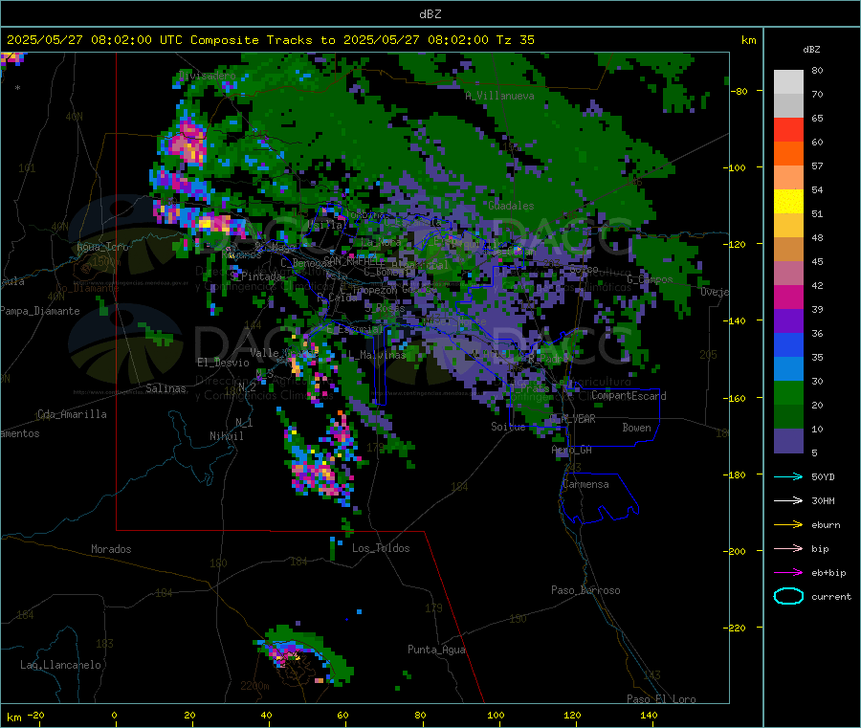Image resolution: width=861 pixels, height=728 pixels.
Task: Click the -220 value on right axis
Action: tap(737, 628)
